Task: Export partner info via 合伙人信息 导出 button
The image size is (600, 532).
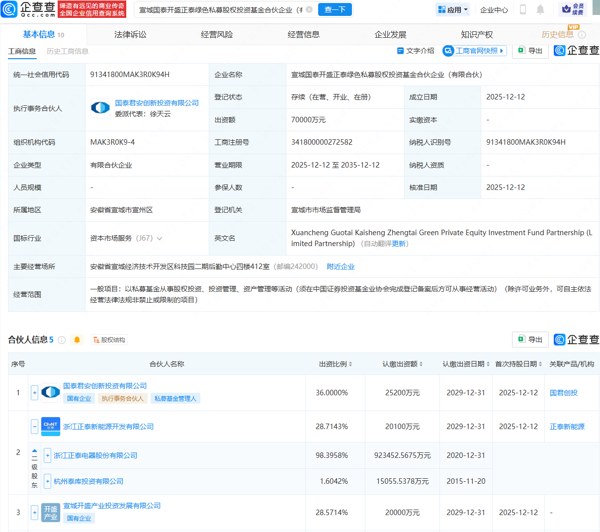Action: pos(530,340)
